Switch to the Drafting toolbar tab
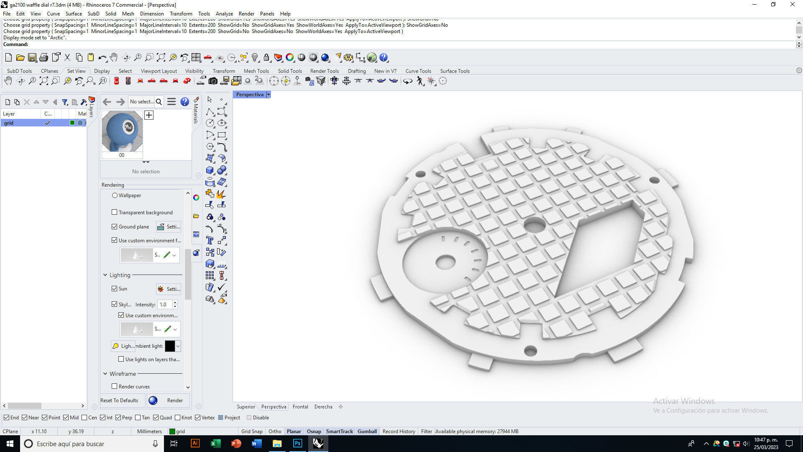Viewport: 803px width, 452px height. tap(357, 71)
